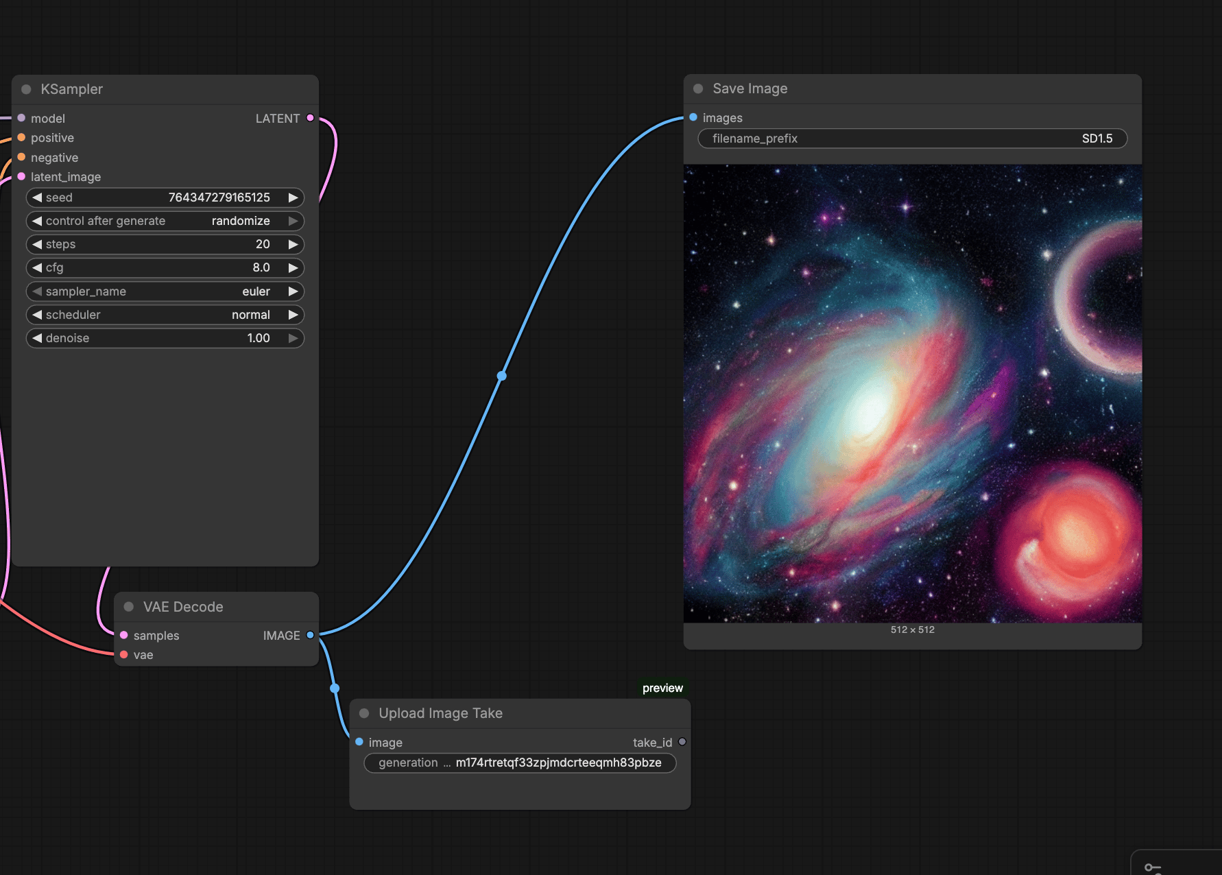Image resolution: width=1222 pixels, height=875 pixels.
Task: Click the steps value 20
Action: [x=263, y=244]
